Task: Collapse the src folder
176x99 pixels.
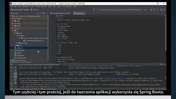Action: point(13,31)
